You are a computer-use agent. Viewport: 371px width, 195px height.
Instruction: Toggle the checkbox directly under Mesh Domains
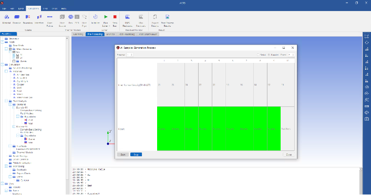(x=14, y=52)
